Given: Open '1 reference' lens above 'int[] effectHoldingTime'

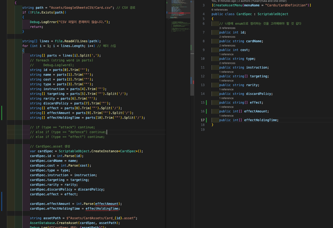Looking at the screenshot, I should (226, 116).
